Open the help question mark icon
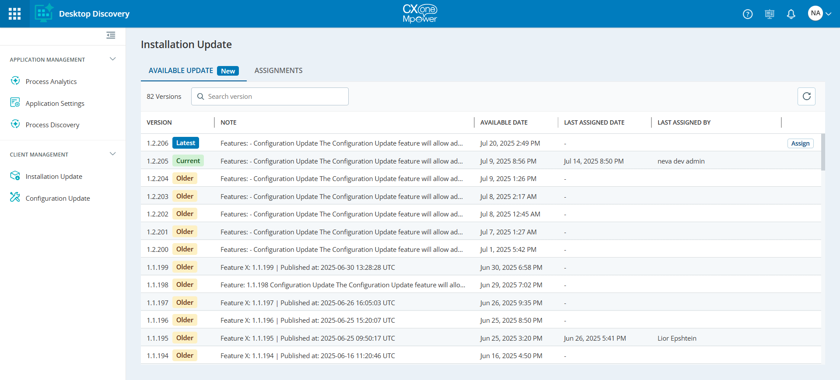 pyautogui.click(x=748, y=14)
